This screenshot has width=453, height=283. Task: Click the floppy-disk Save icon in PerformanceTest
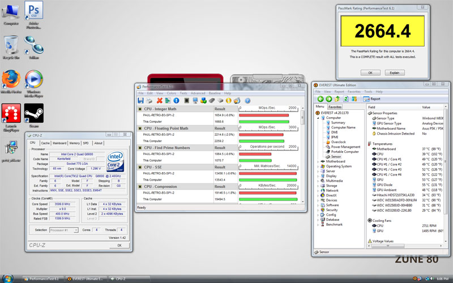tap(140, 101)
